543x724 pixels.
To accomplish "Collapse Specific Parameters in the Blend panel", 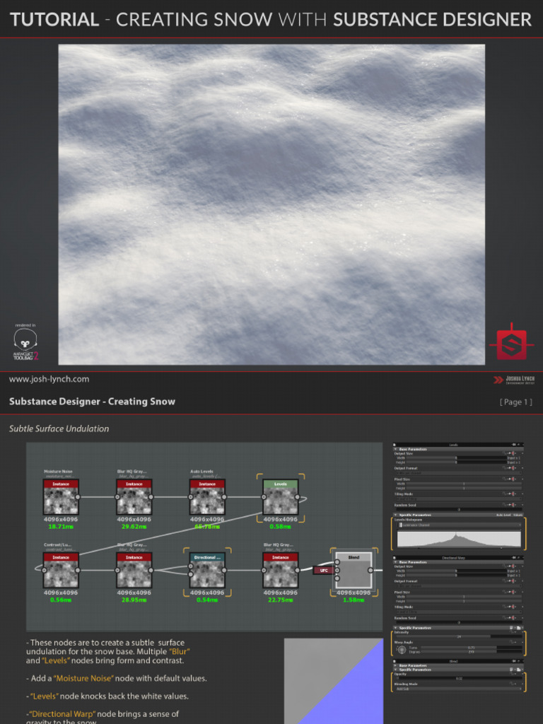I will (x=395, y=670).
